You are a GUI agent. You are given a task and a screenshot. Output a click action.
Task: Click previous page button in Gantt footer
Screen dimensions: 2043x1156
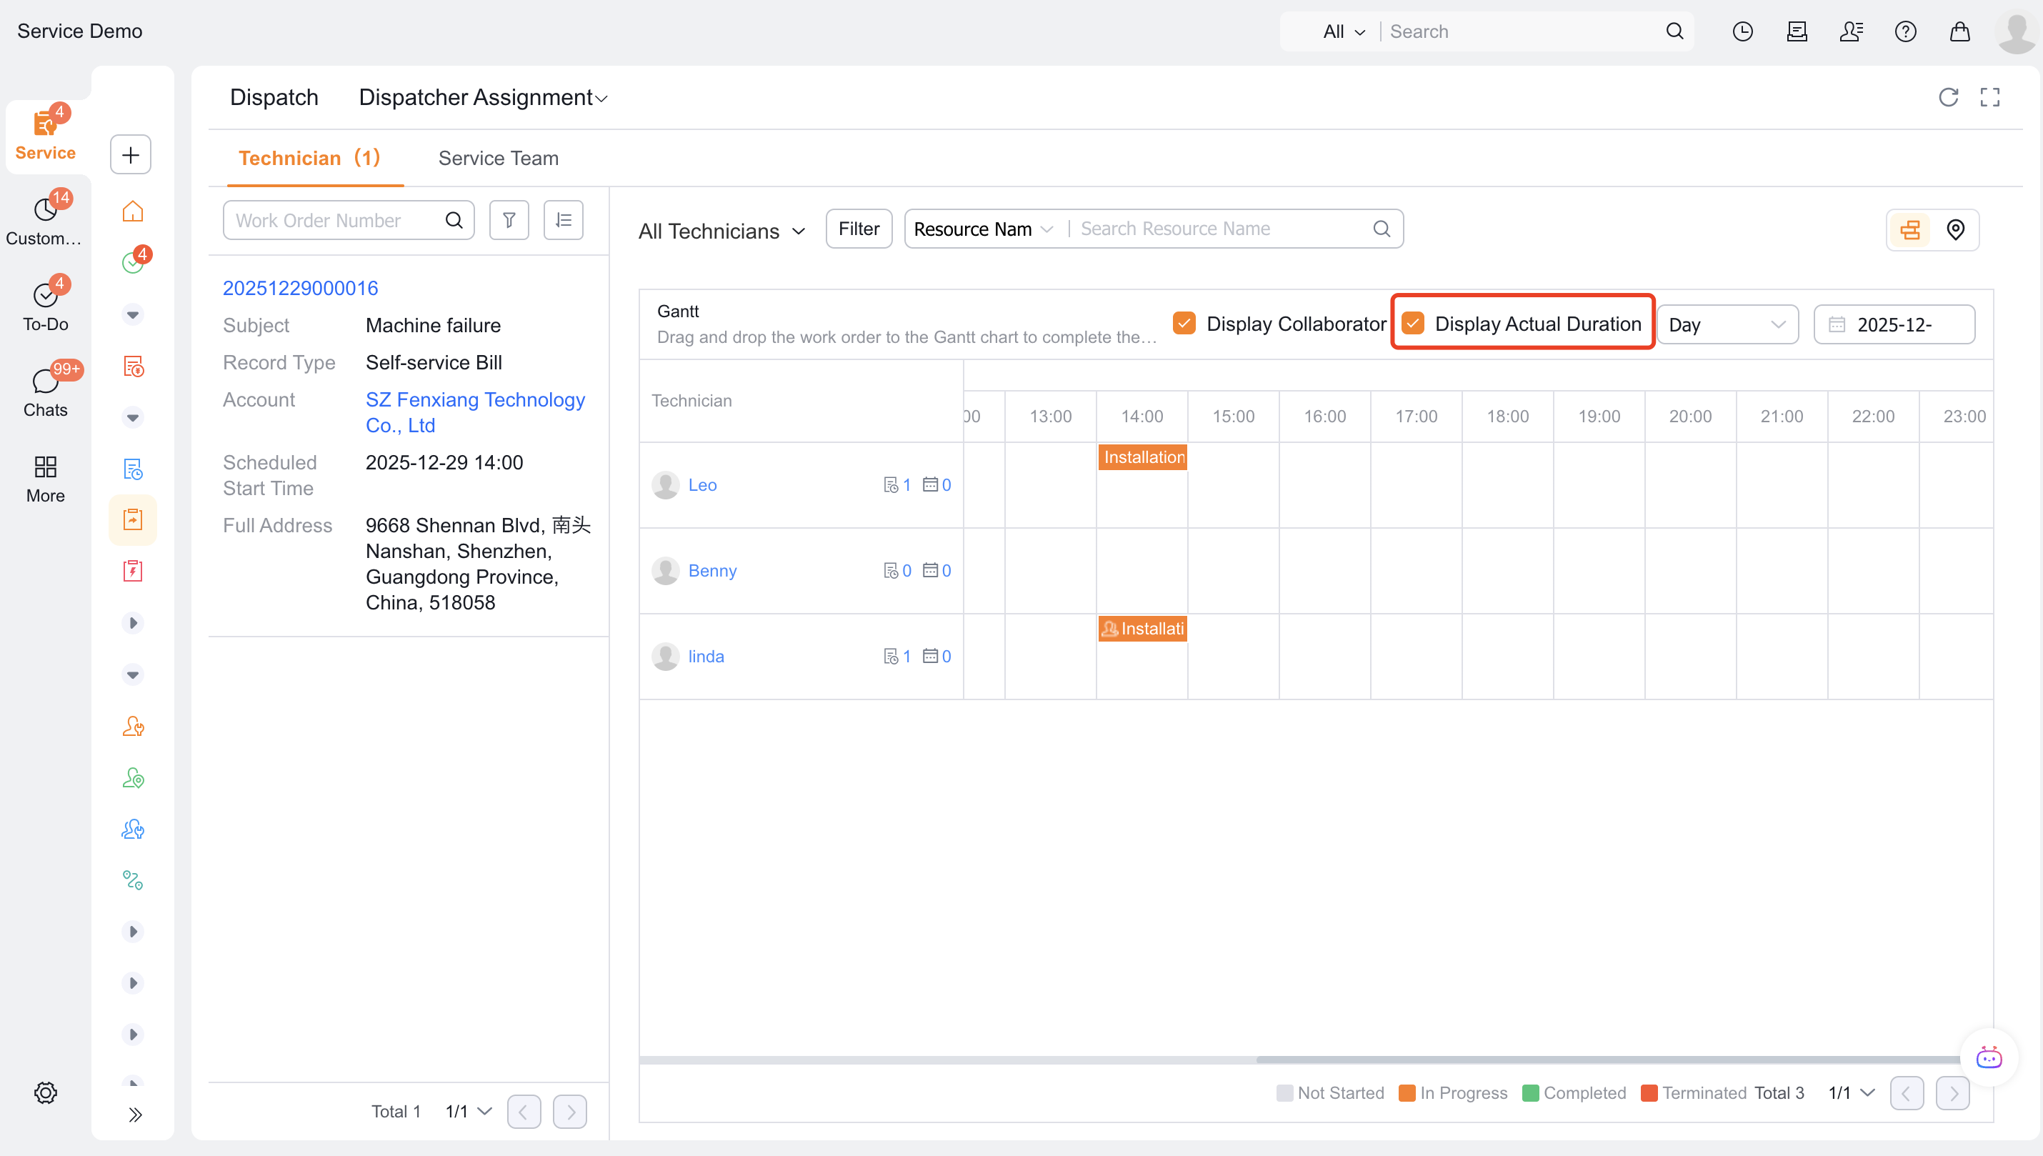pos(1907,1093)
